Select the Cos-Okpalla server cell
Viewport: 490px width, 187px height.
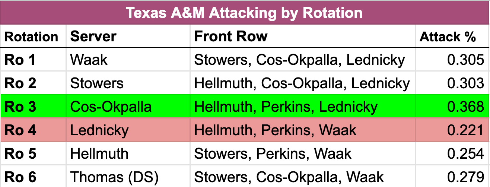coord(111,107)
